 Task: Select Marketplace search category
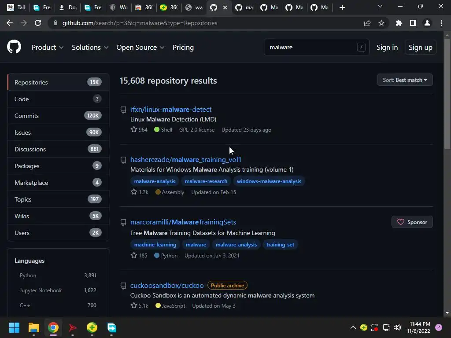58,183
